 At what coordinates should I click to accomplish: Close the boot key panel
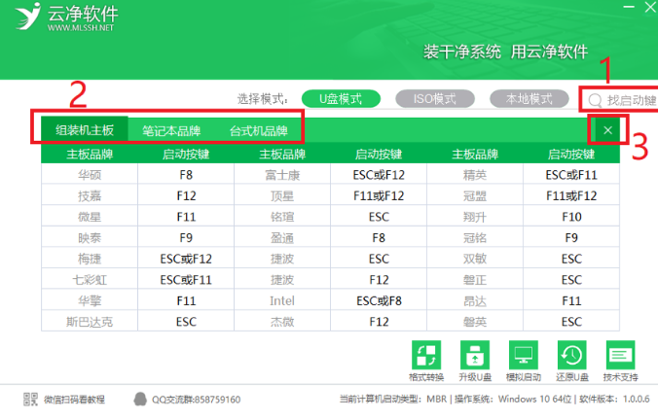[x=608, y=130]
